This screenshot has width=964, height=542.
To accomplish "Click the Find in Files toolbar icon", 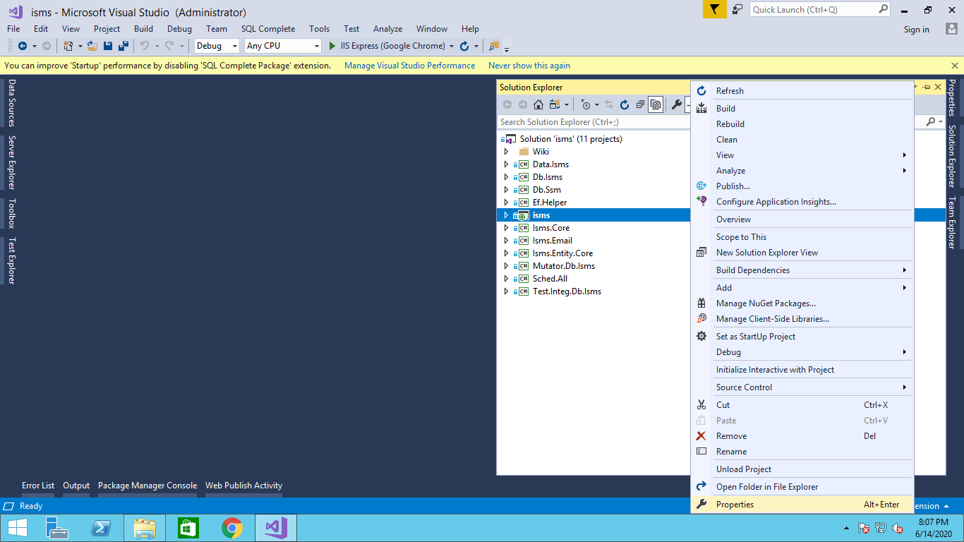I will pyautogui.click(x=494, y=46).
